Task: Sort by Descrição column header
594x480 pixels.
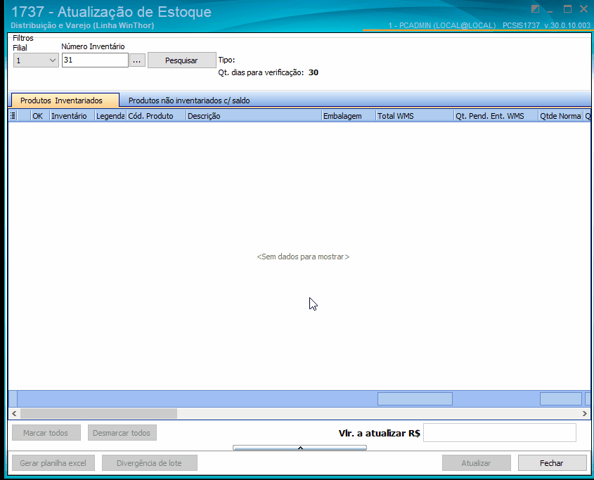Action: click(254, 116)
